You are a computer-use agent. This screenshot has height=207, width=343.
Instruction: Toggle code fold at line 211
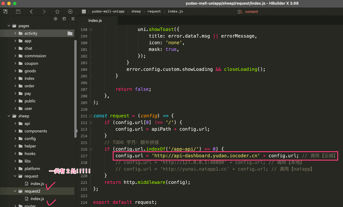91,116
